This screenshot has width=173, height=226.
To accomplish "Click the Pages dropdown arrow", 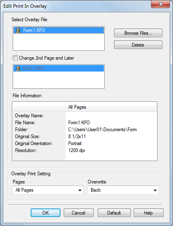I will click(x=80, y=190).
